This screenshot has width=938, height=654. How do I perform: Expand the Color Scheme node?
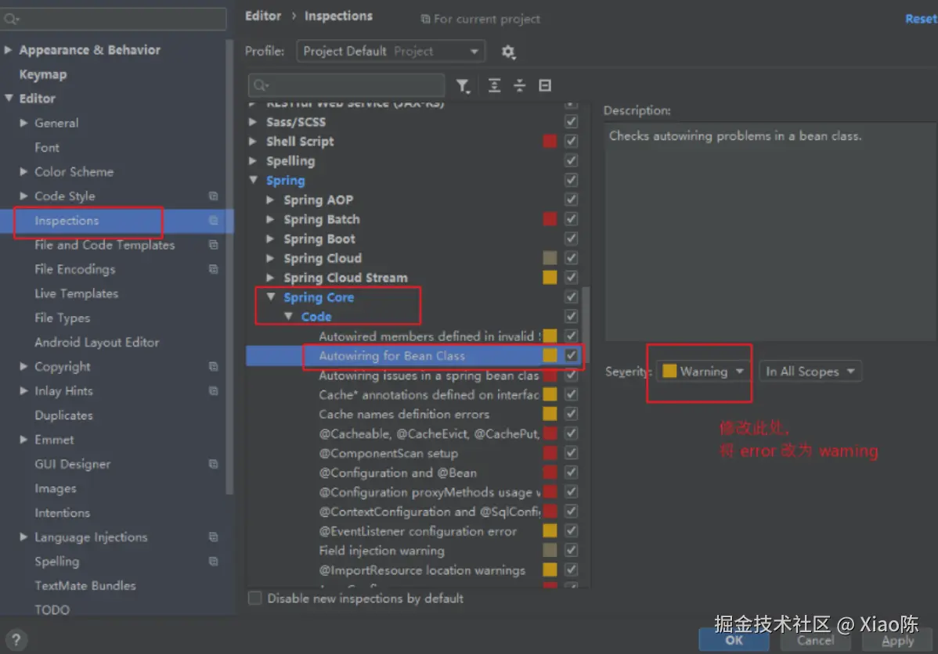pos(23,171)
